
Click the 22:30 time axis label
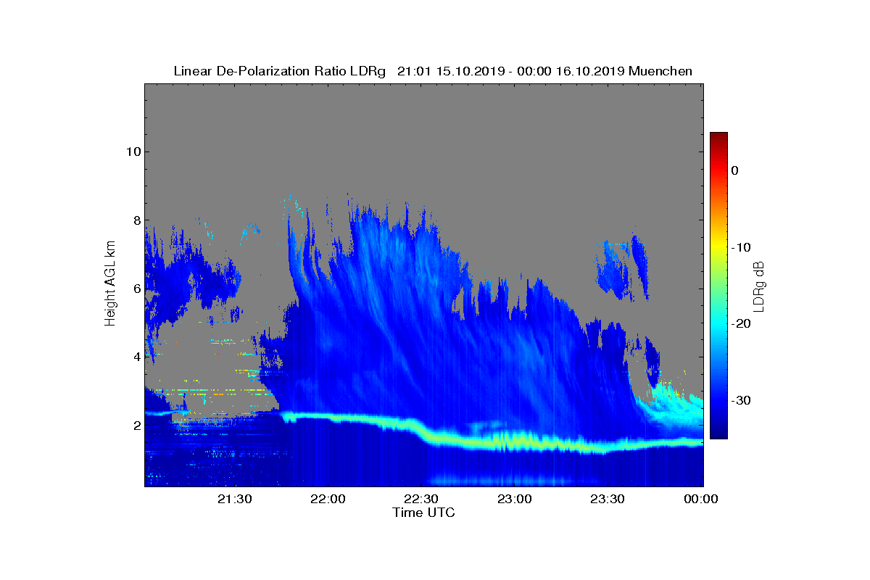click(421, 499)
